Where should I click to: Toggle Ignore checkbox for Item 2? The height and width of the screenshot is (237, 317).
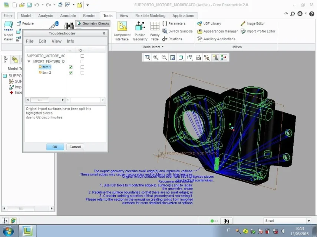(82, 73)
